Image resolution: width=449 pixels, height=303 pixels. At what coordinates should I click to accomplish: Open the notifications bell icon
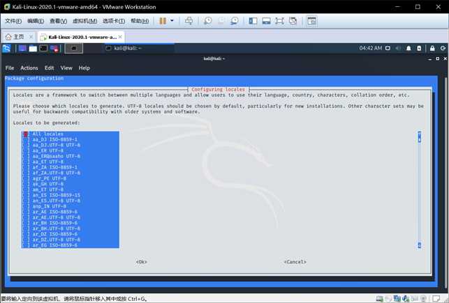pos(408,48)
